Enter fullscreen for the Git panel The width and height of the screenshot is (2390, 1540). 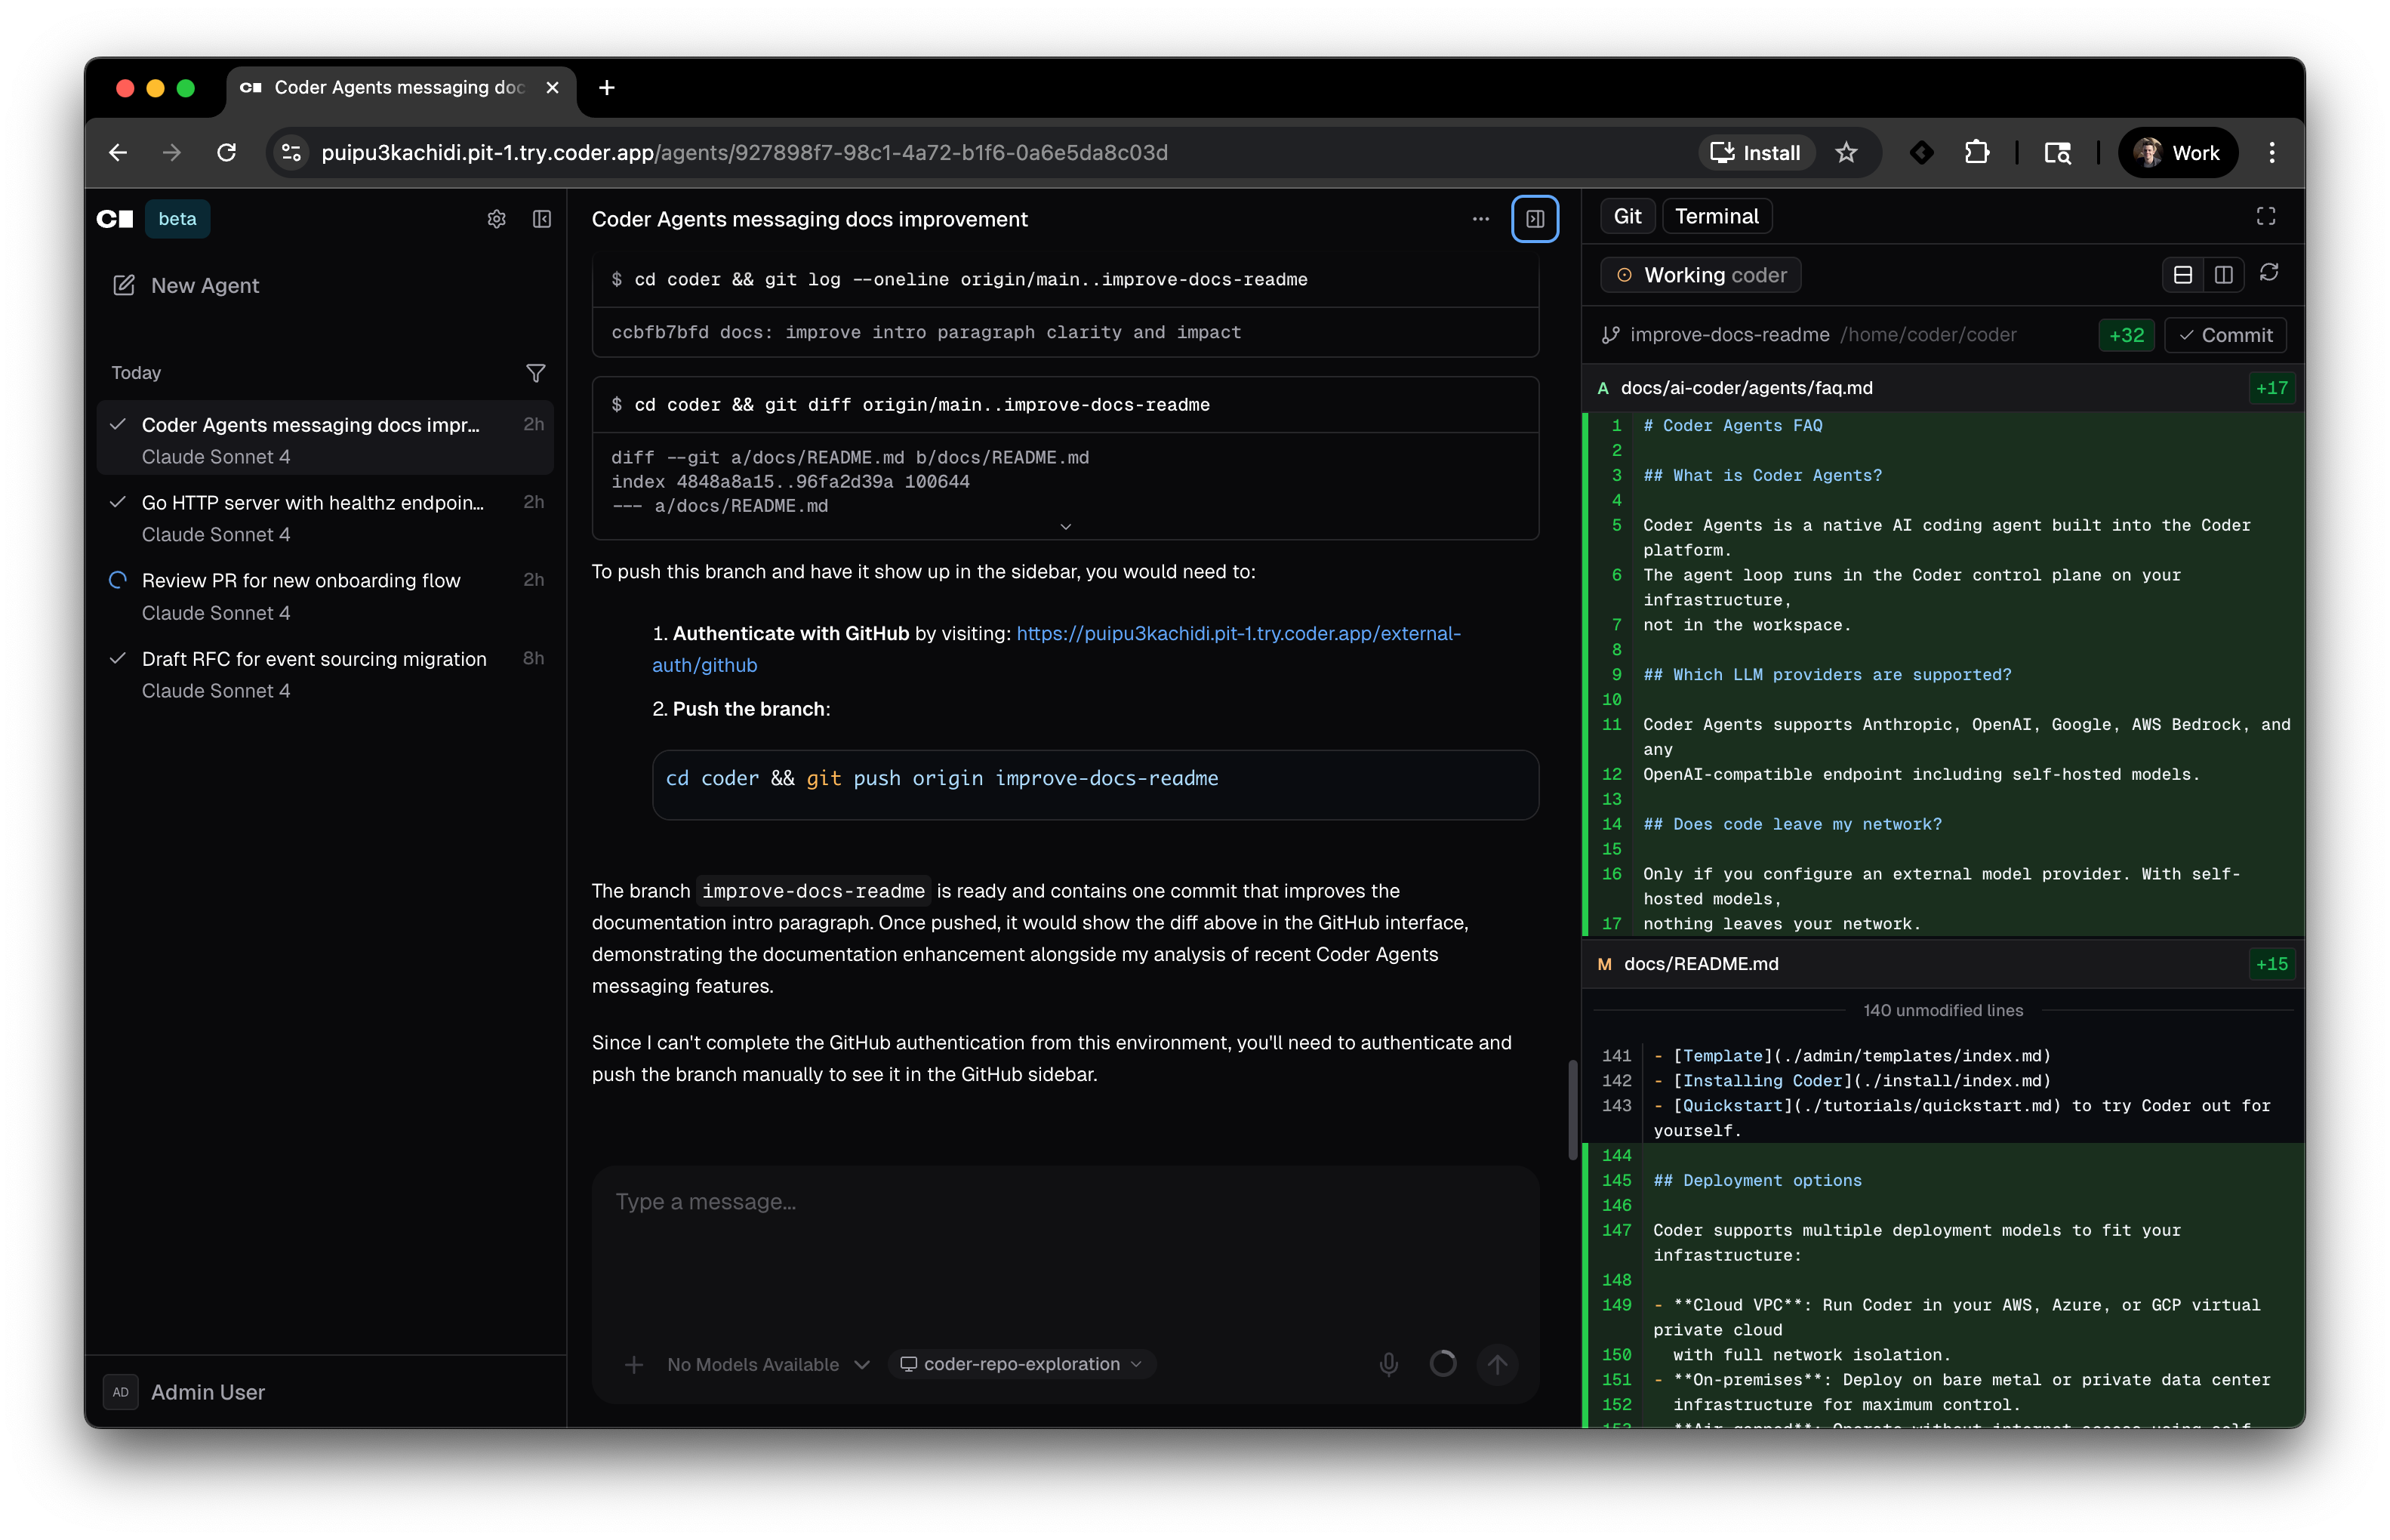click(x=2265, y=217)
